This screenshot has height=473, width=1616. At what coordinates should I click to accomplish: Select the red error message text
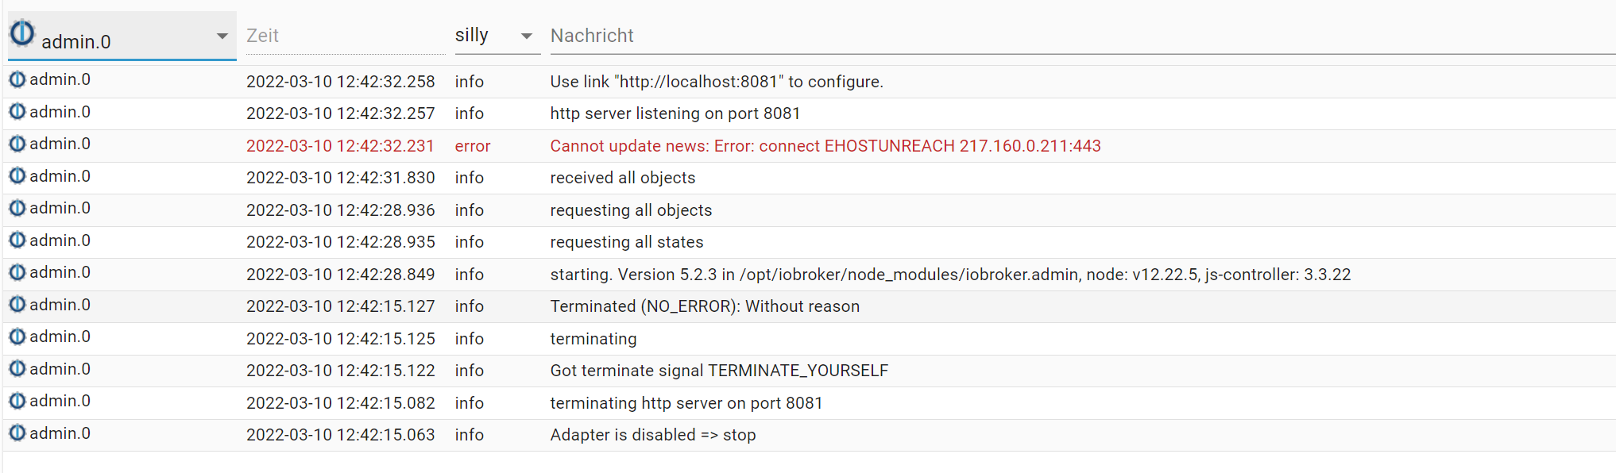[825, 146]
